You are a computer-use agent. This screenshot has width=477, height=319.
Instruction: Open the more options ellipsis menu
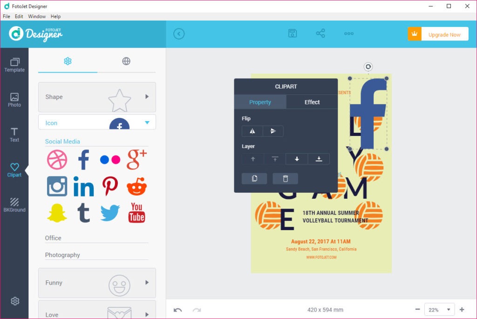tap(348, 34)
